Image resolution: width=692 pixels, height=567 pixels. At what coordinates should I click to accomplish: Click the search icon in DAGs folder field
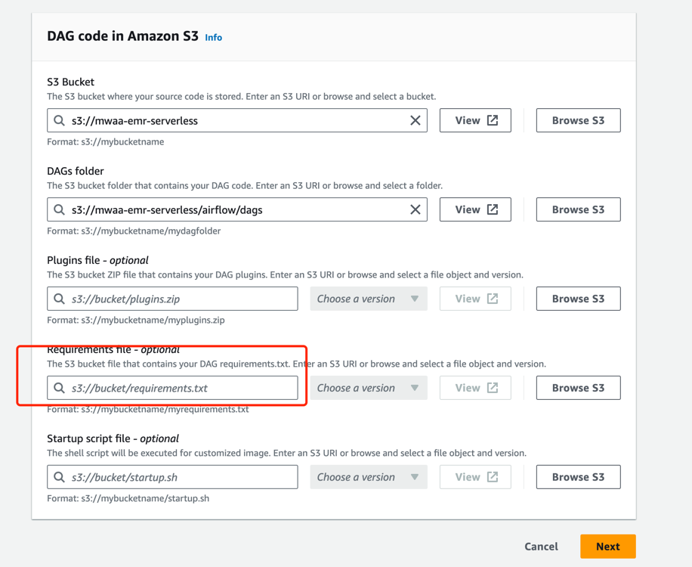point(60,209)
